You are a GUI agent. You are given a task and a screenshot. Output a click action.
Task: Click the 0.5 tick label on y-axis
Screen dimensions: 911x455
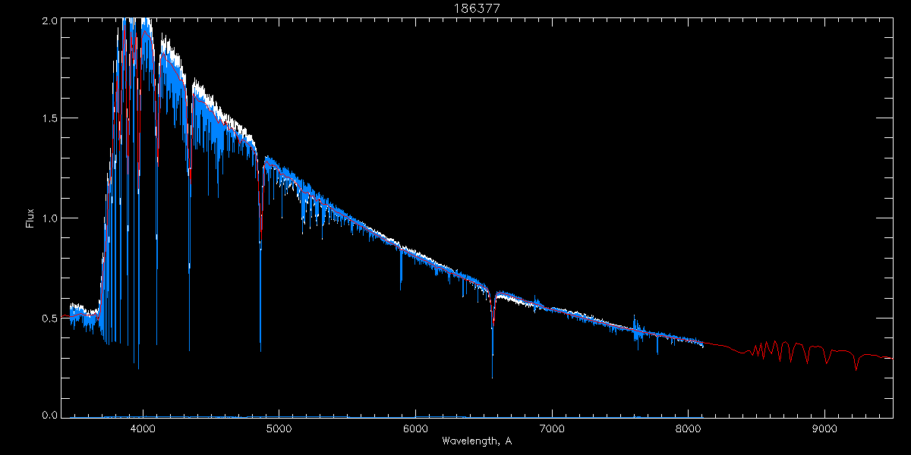click(x=49, y=318)
